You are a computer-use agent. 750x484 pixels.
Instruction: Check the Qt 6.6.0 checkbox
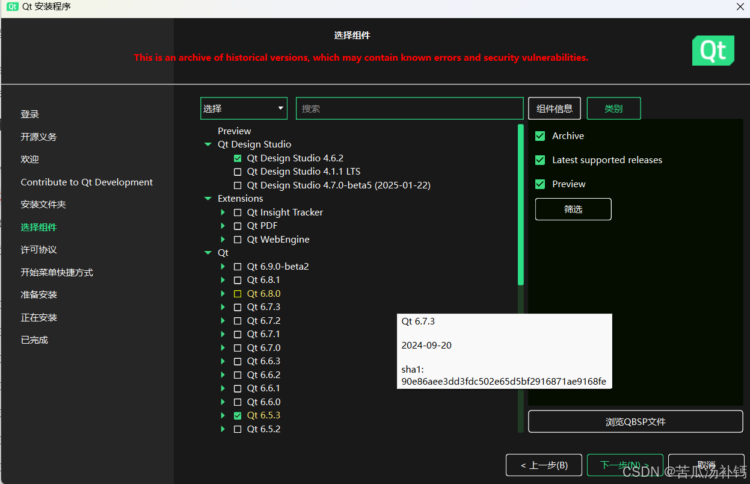238,402
